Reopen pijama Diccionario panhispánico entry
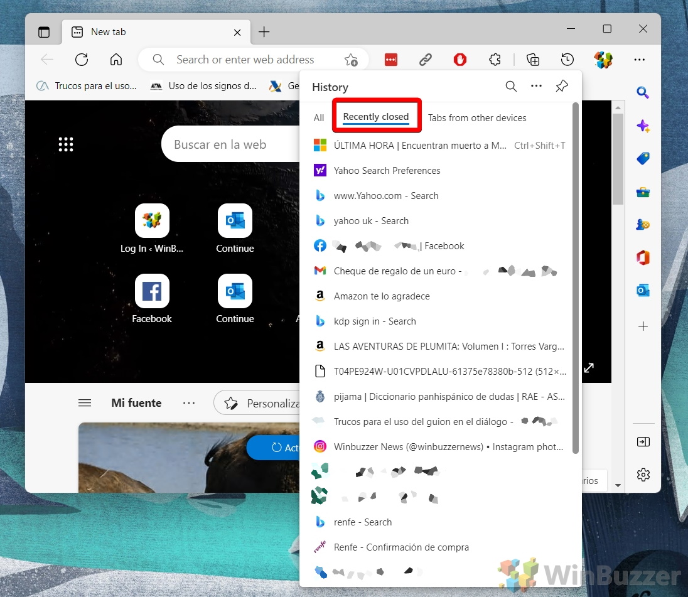688x597 pixels. click(x=439, y=397)
